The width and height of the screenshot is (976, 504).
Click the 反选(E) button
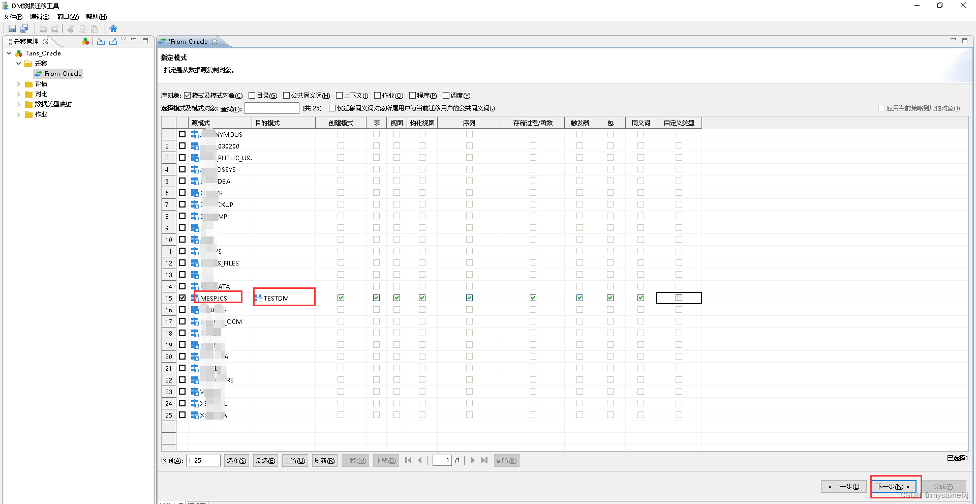click(265, 460)
